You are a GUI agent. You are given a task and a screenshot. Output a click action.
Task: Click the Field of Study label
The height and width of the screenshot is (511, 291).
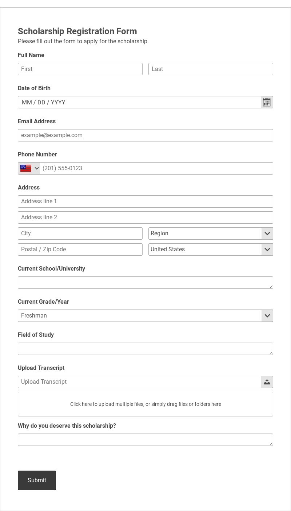click(36, 335)
